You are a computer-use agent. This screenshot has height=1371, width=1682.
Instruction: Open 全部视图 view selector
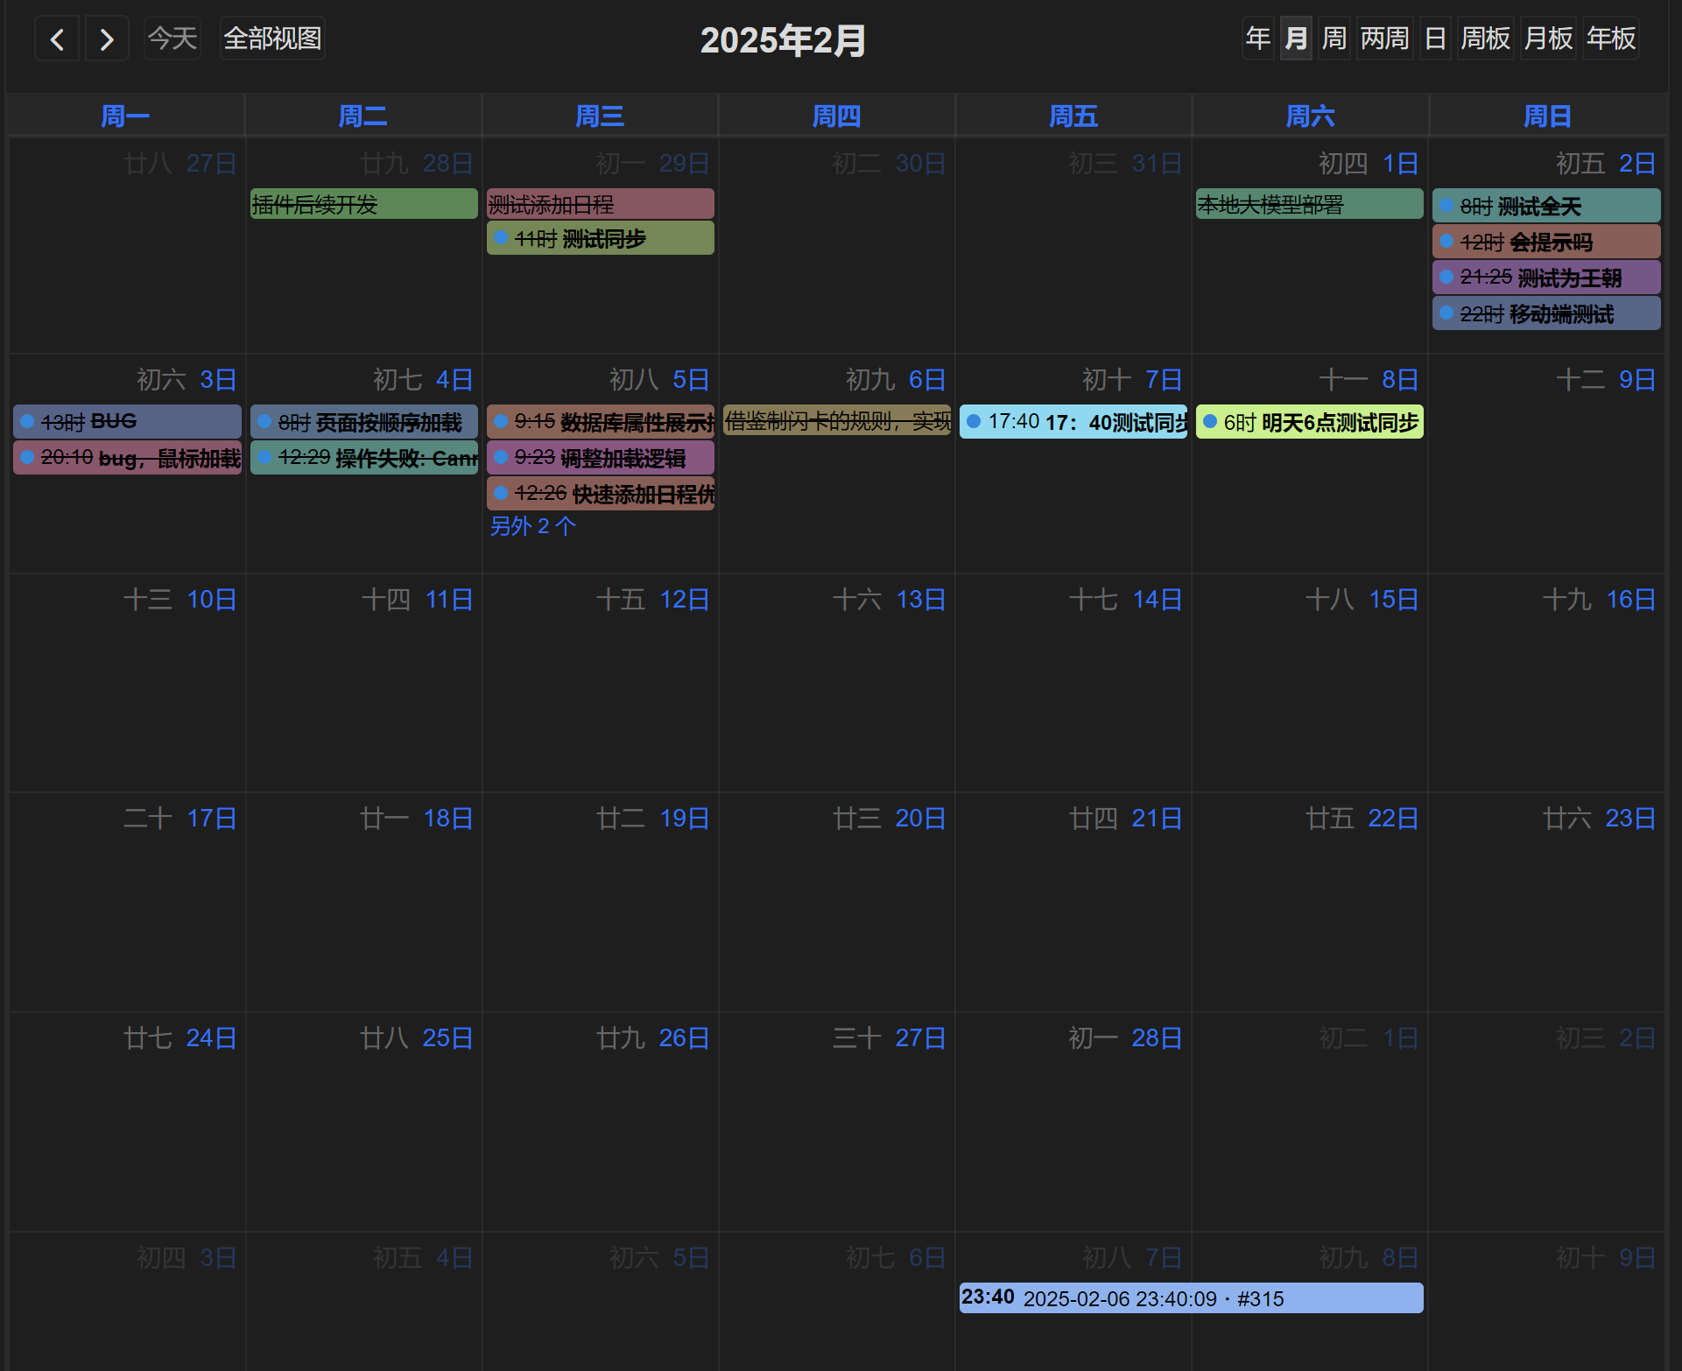pos(272,39)
